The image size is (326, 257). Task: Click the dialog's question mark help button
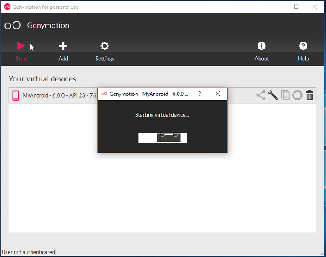point(200,94)
